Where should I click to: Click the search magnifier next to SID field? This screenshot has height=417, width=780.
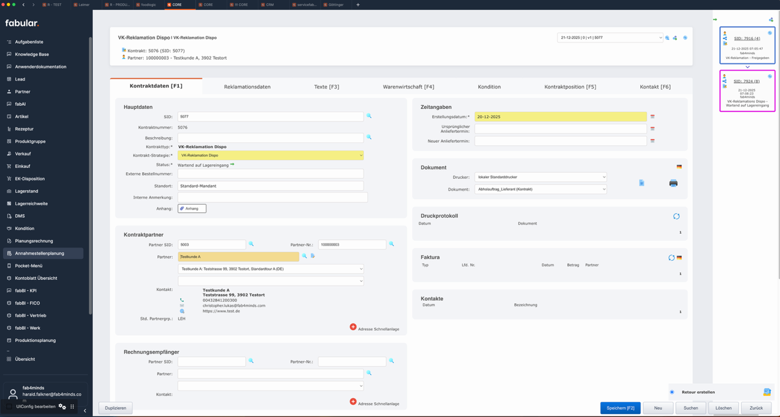(x=369, y=116)
